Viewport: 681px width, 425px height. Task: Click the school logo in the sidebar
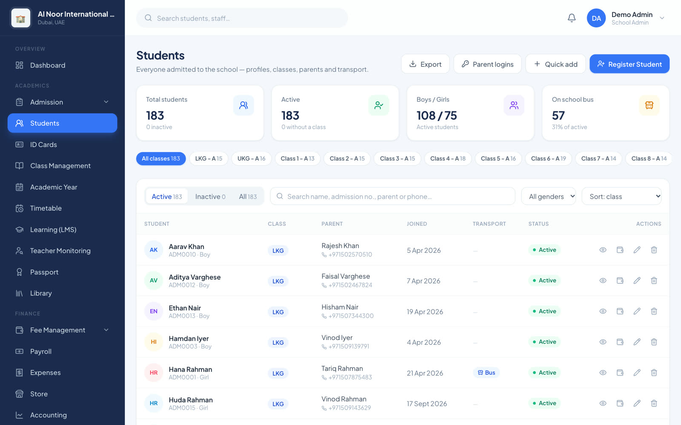[20, 18]
